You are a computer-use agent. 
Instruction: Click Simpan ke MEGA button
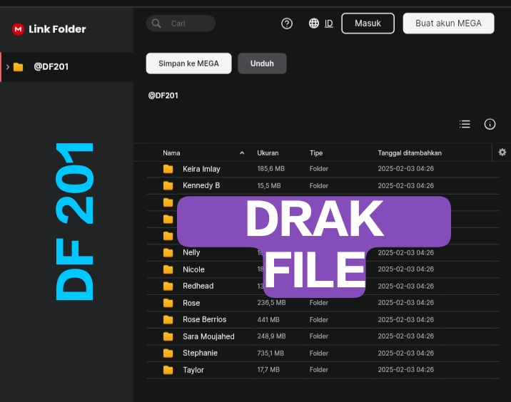point(188,63)
